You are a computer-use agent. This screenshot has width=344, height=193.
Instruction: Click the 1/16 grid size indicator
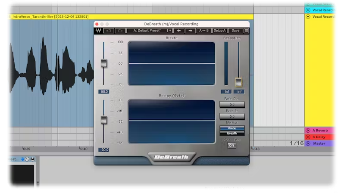click(x=297, y=143)
